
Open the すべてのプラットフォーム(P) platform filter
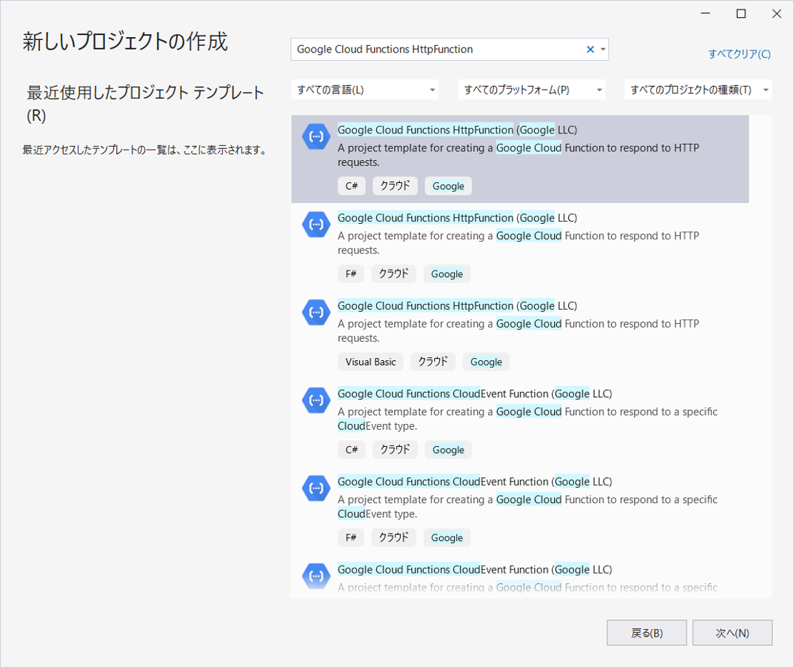click(x=532, y=90)
